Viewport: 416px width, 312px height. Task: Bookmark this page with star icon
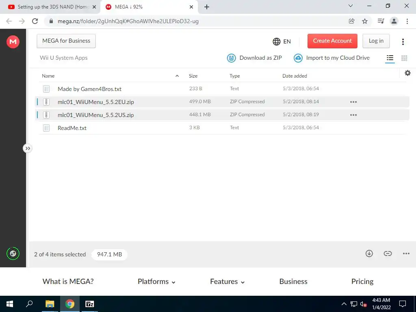click(365, 21)
